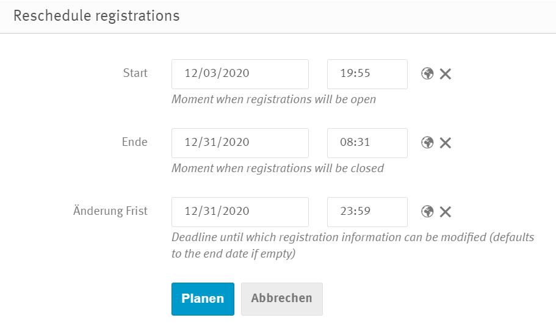Click the 'registrations will be open' hint text
Viewport: 556px width, 329px height.
click(x=273, y=99)
